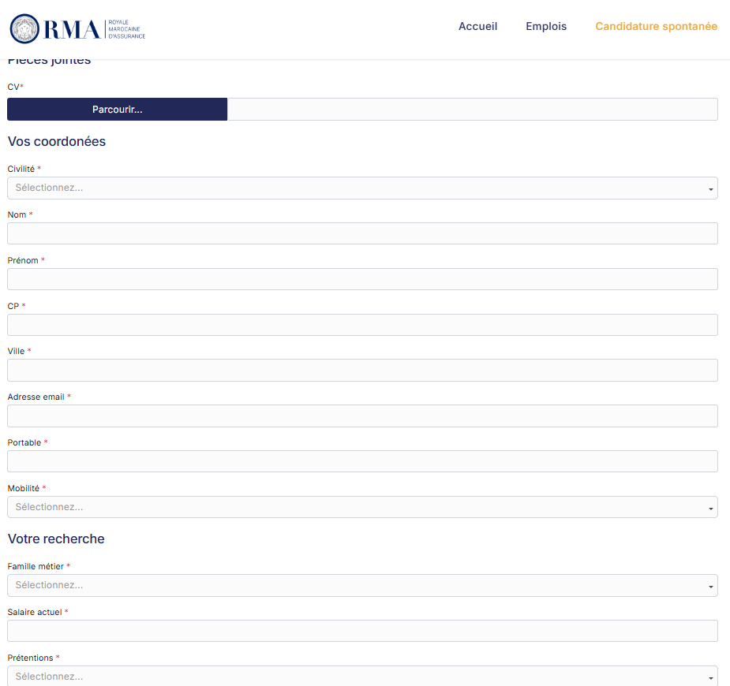Click the Ville input field
This screenshot has height=686, width=730.
pyautogui.click(x=363, y=370)
